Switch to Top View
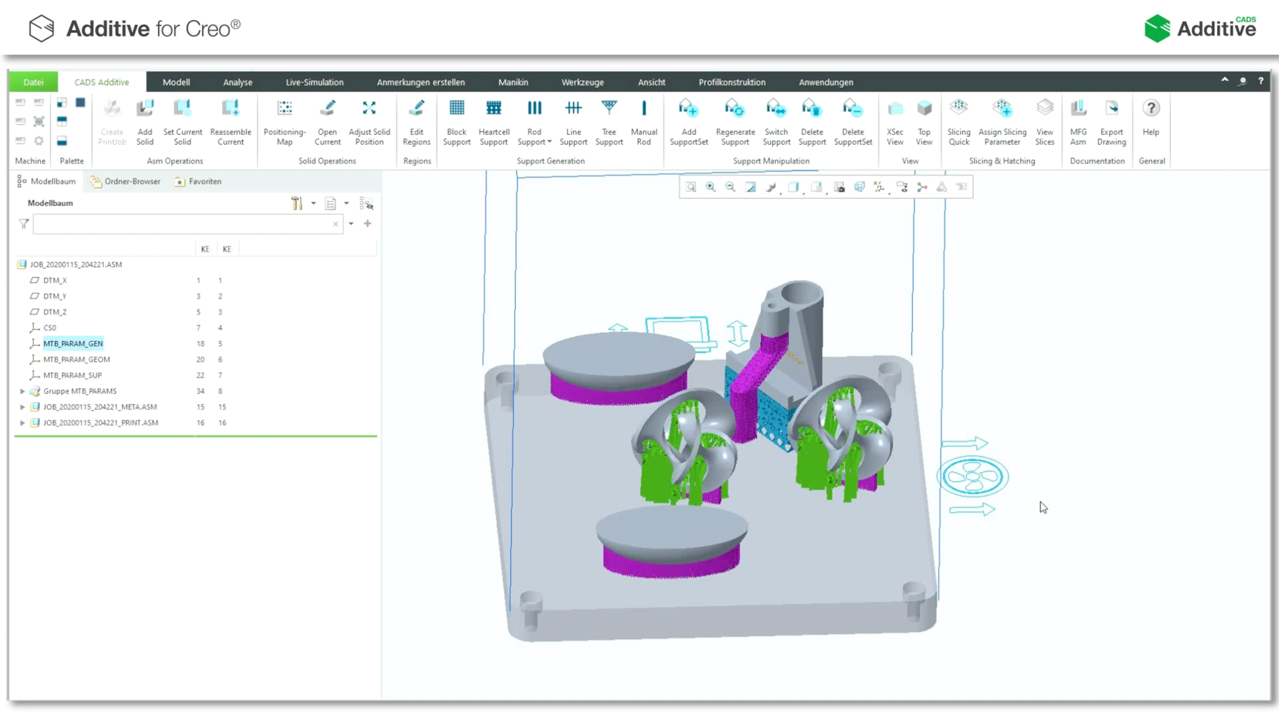This screenshot has width=1279, height=719. [x=924, y=123]
